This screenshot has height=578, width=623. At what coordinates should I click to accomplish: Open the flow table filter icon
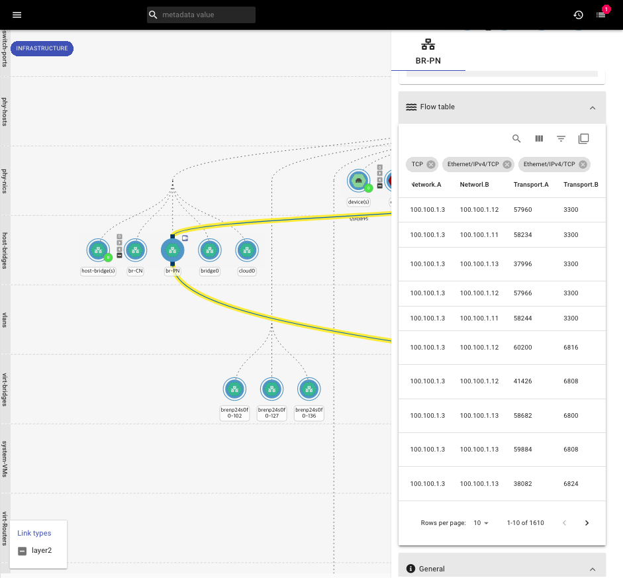pyautogui.click(x=561, y=138)
